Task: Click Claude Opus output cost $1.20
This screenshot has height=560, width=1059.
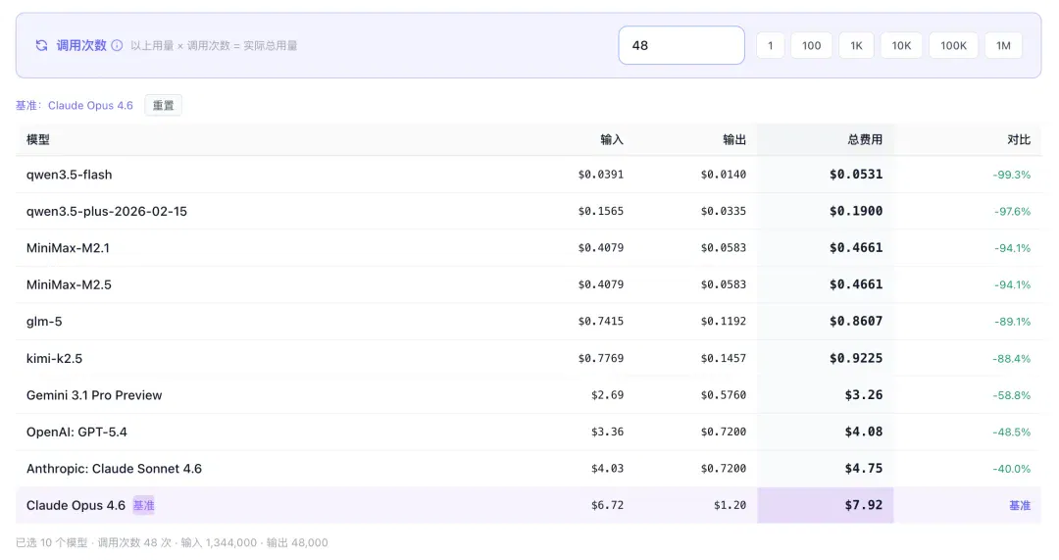Action: pos(731,505)
